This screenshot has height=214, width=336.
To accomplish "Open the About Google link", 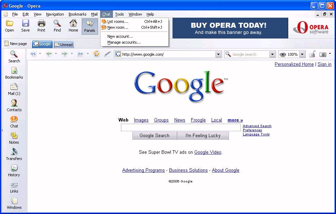I will [226, 170].
